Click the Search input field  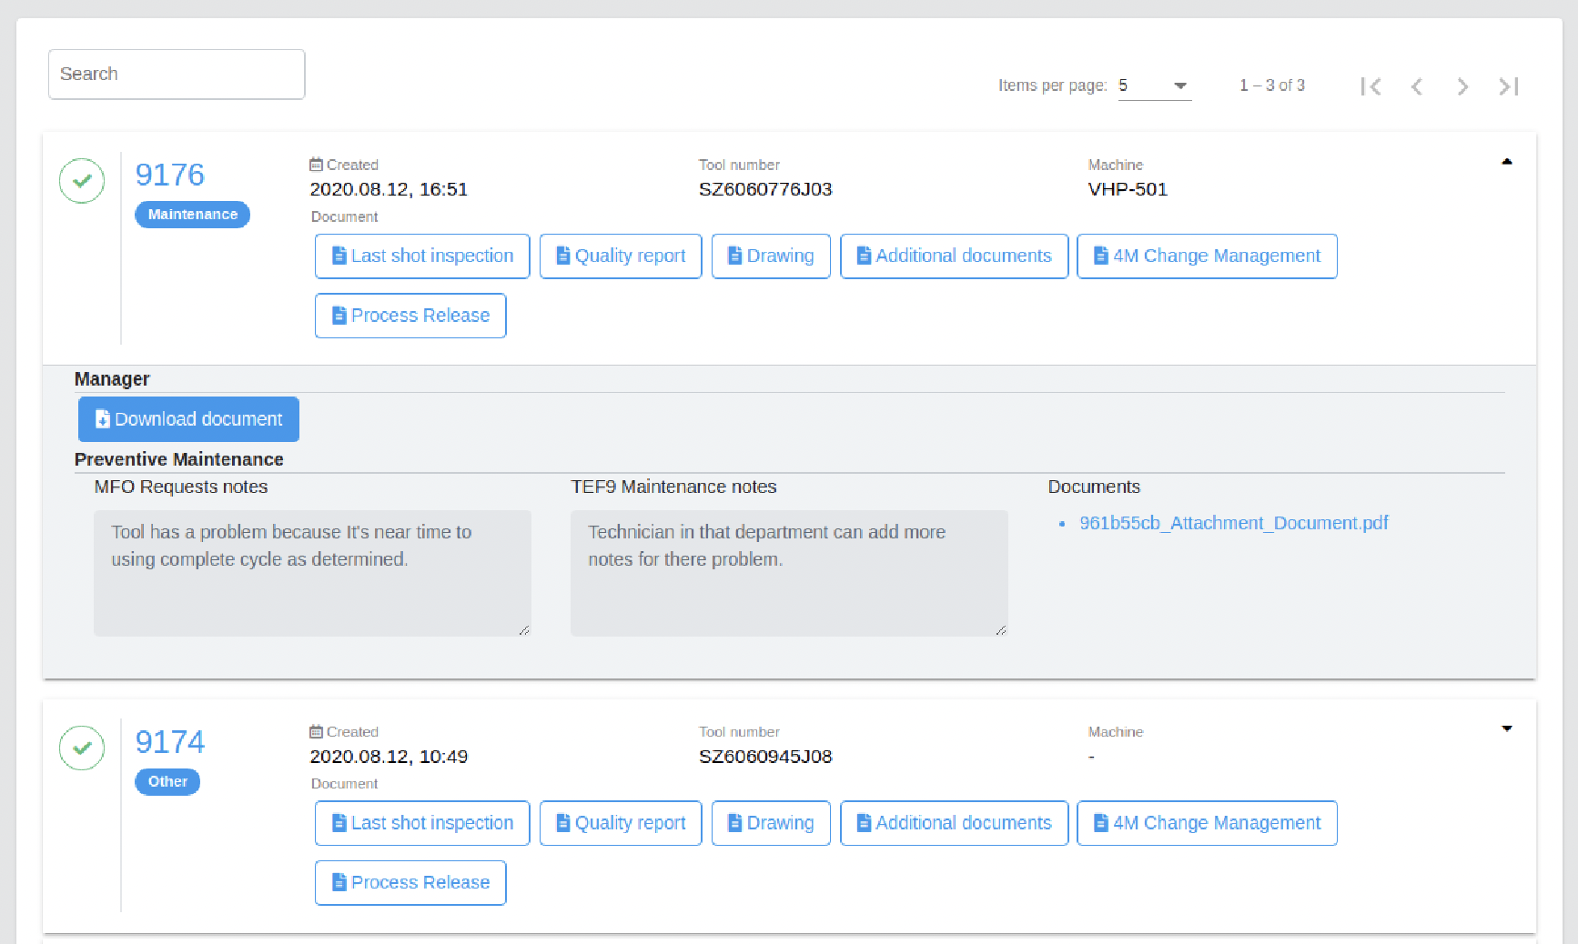[177, 75]
